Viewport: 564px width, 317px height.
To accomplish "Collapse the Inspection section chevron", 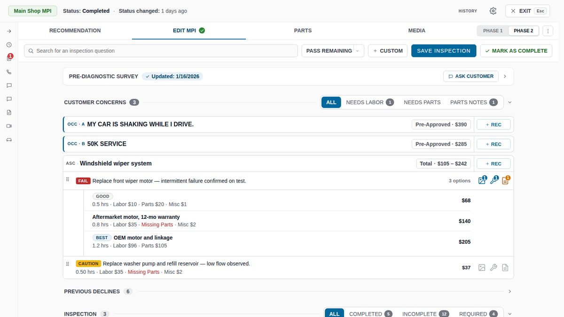I will [x=510, y=314].
